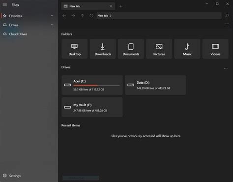Expand the Drives sidebar chevron
The image size is (233, 182).
point(52,25)
